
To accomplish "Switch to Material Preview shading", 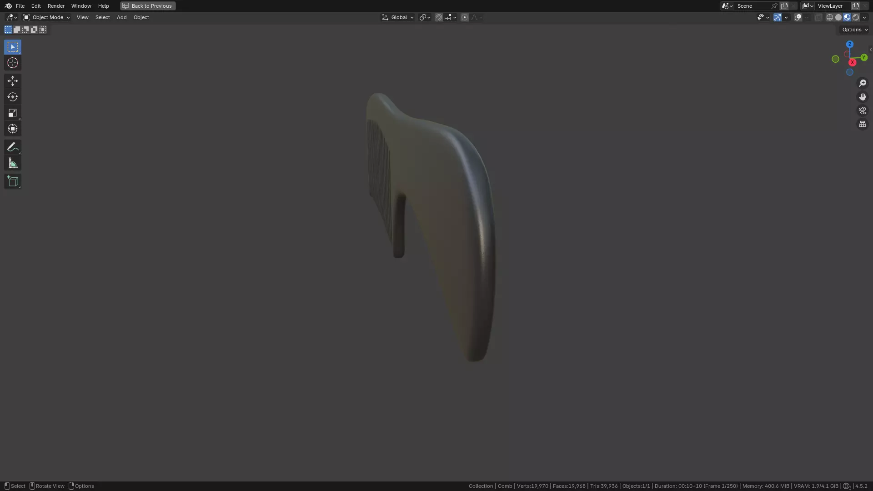I will [x=847, y=17].
